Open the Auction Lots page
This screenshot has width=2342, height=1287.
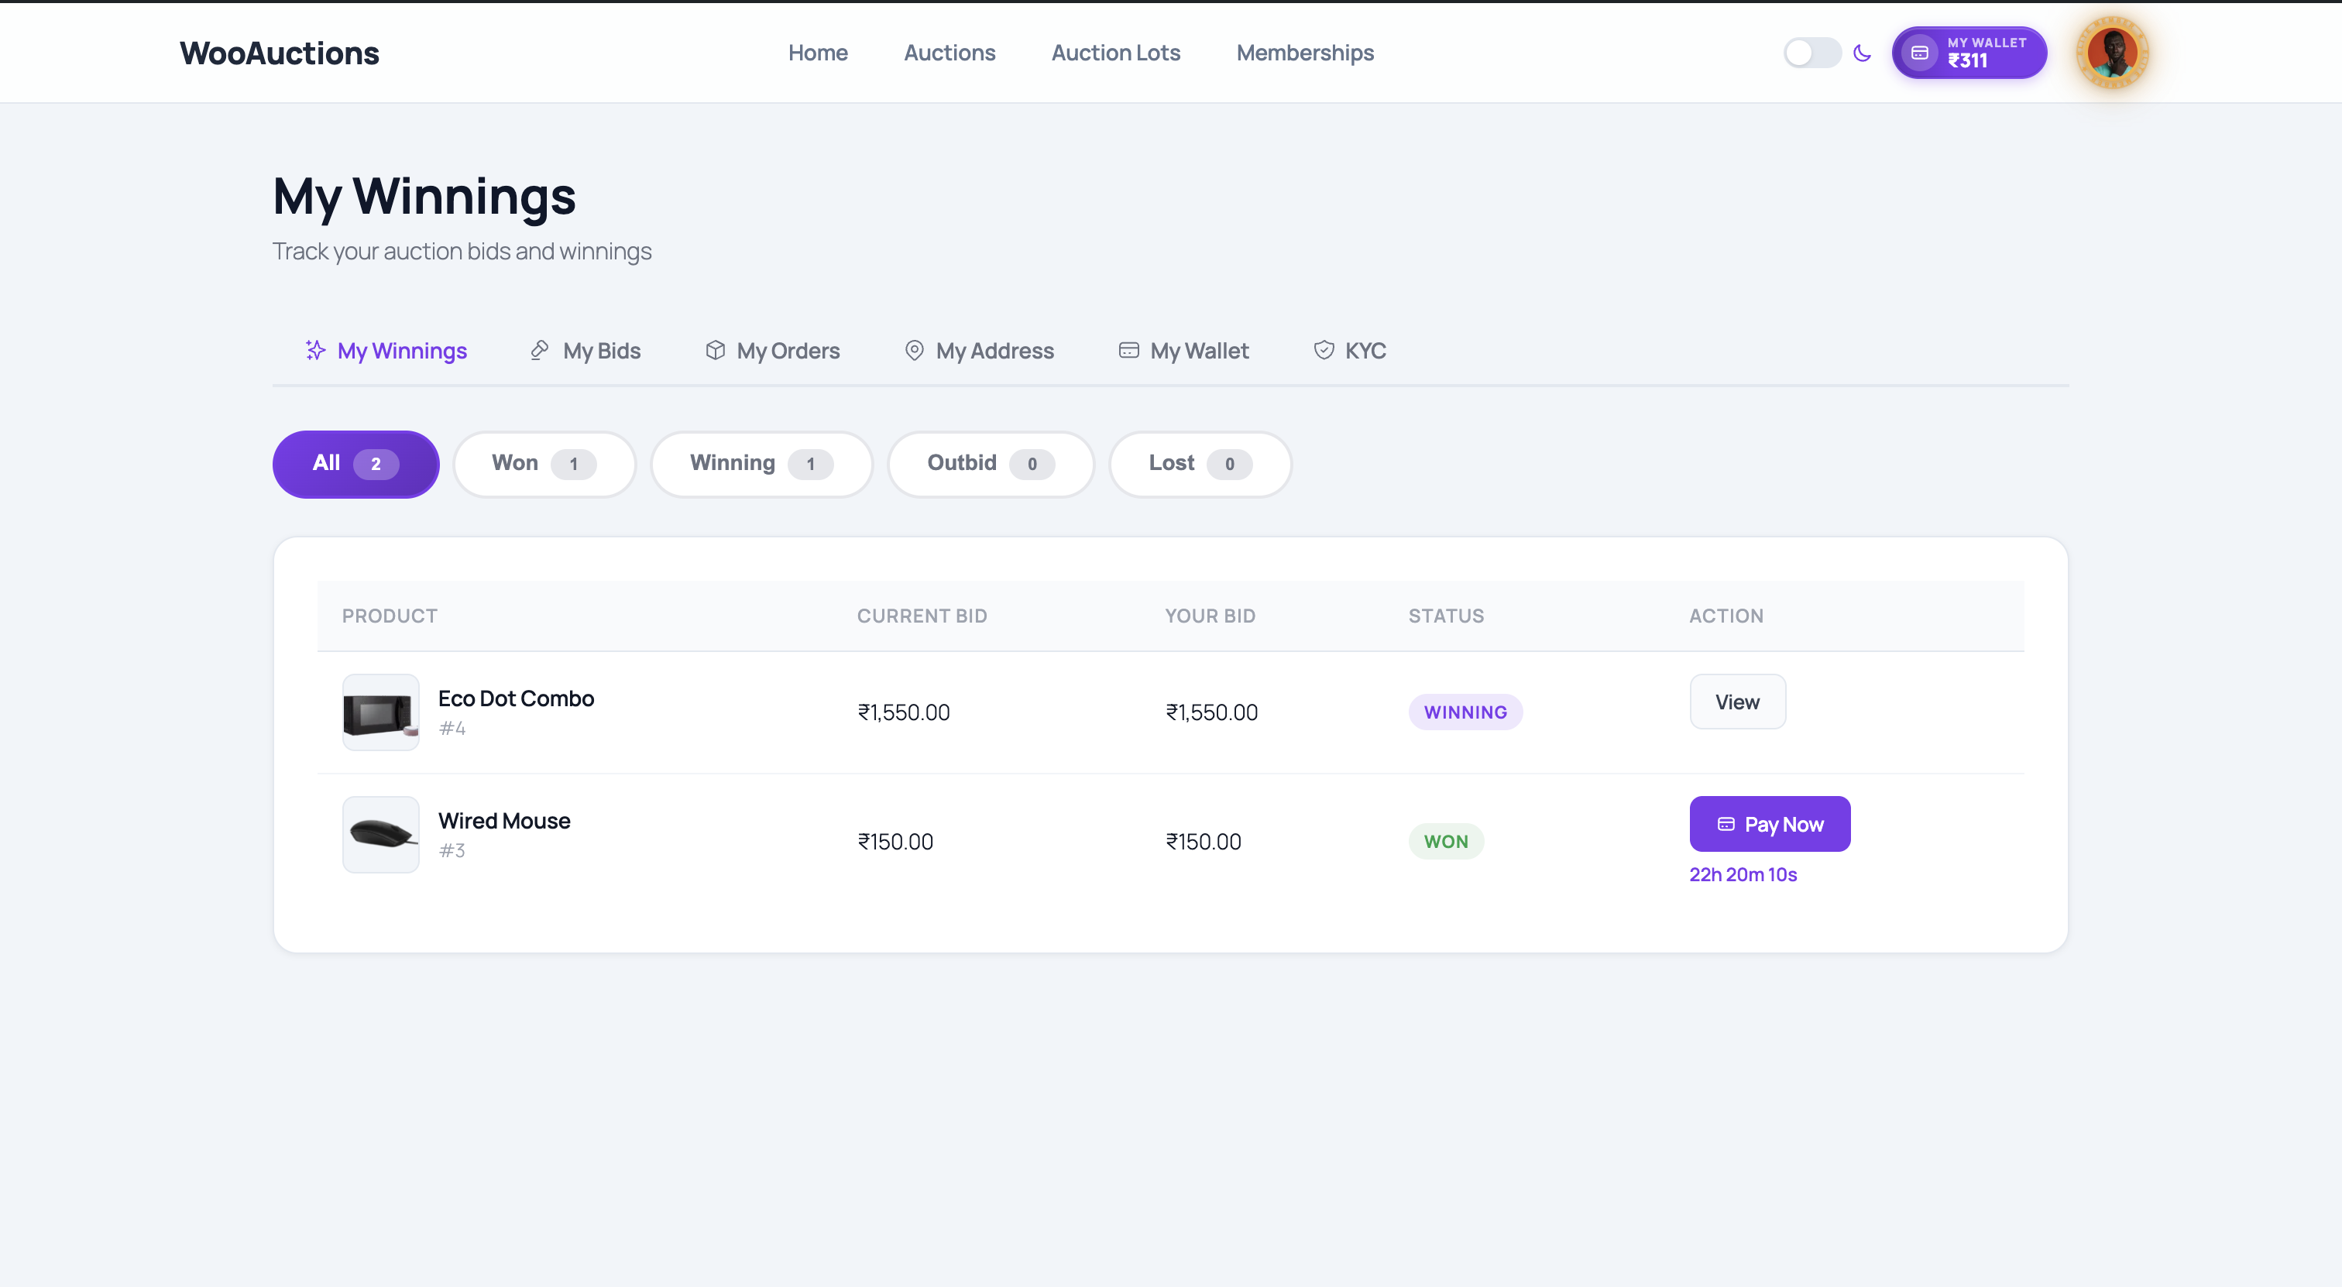coord(1114,53)
